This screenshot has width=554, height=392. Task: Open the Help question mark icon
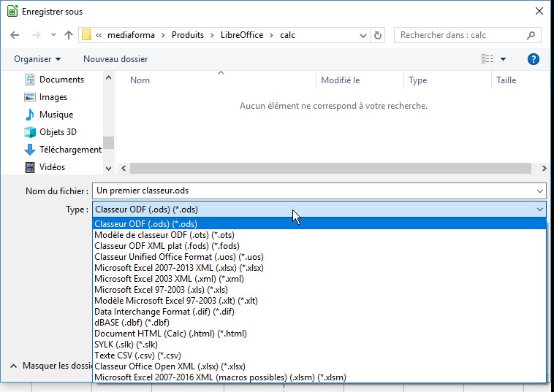tap(534, 59)
